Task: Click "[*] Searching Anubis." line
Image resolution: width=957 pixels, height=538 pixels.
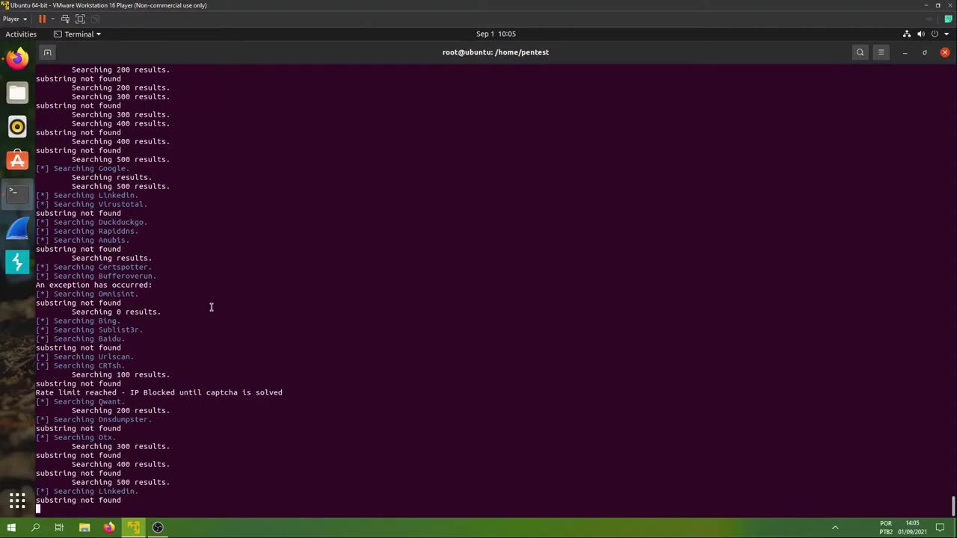Action: tap(82, 240)
